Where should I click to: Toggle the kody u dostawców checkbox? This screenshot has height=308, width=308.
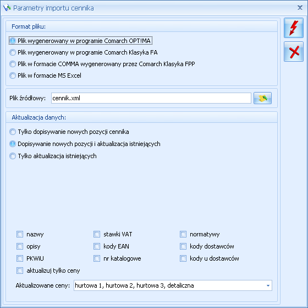183,258
